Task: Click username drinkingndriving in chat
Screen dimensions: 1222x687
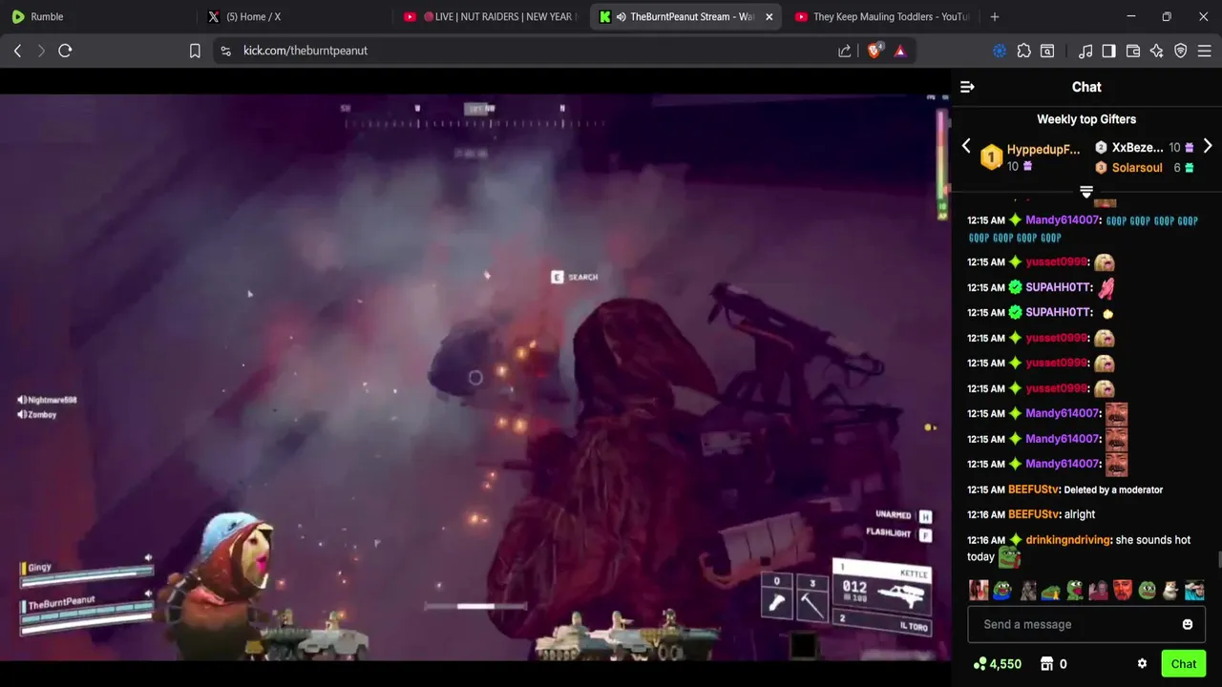Action: pos(1068,540)
